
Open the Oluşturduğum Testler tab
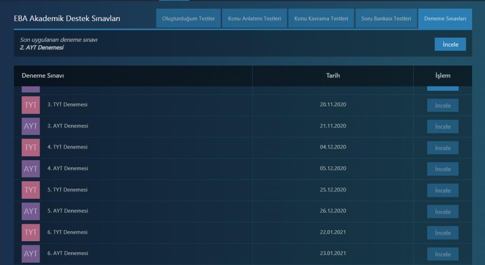pos(189,18)
